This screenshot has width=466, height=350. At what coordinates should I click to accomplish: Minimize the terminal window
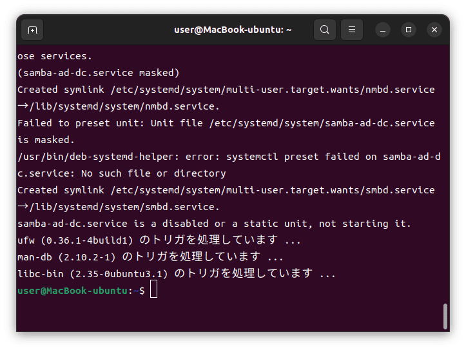[x=383, y=30]
